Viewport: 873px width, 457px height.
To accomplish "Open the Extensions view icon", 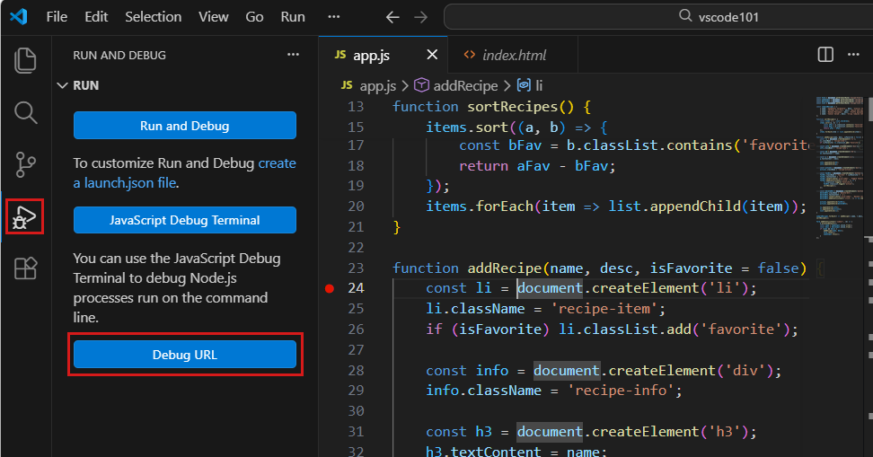I will pos(26,268).
